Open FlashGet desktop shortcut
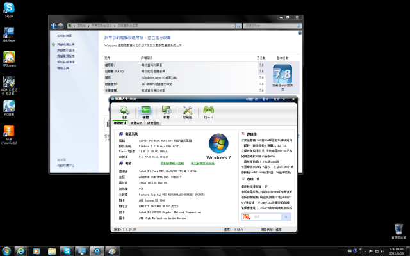The height and width of the screenshot is (256, 410). point(9,135)
